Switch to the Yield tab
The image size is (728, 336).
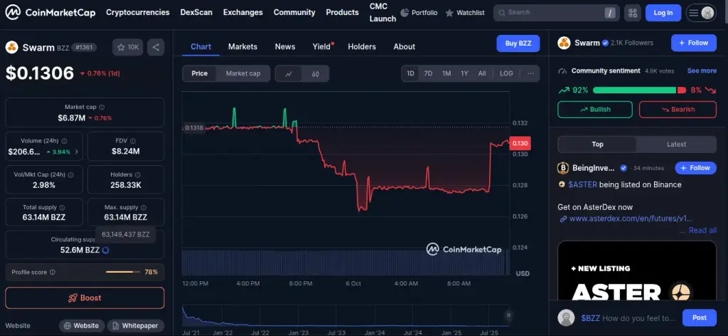click(322, 46)
